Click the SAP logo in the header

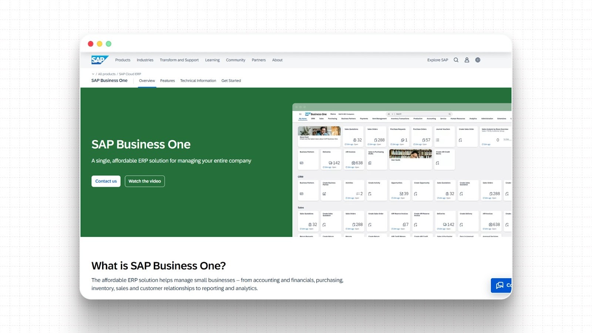pos(100,60)
